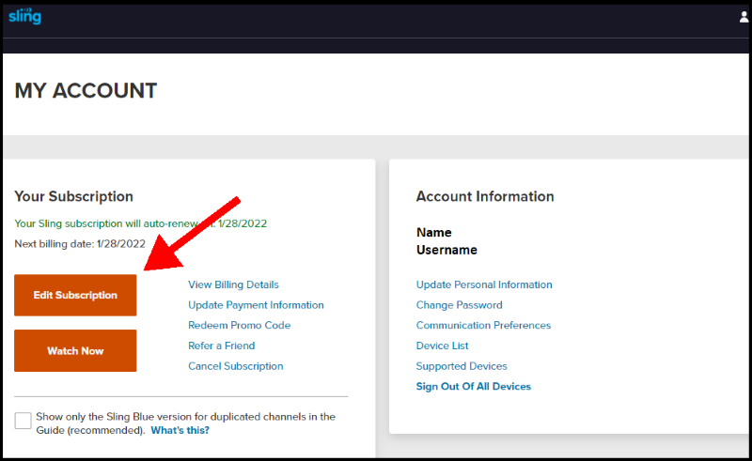The height and width of the screenshot is (461, 752).
Task: Open Refer a Friend link
Action: coord(222,346)
